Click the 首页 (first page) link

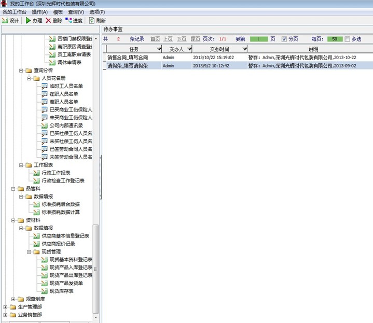pos(155,39)
